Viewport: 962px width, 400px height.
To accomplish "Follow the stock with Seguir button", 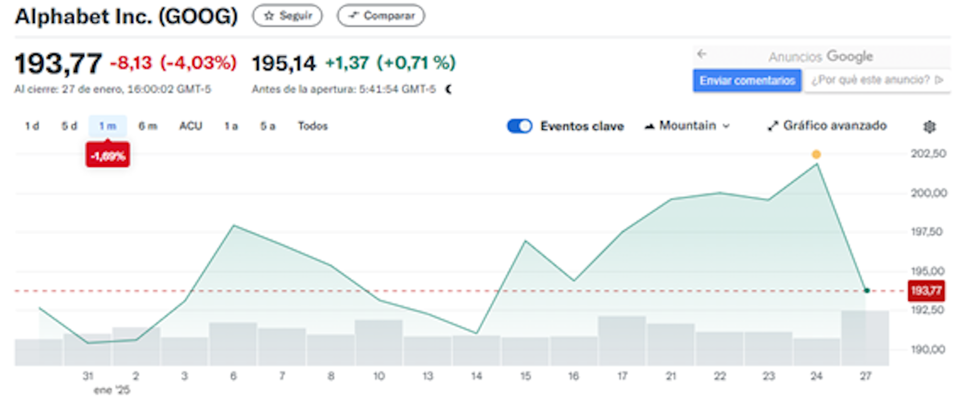I will coord(287,16).
